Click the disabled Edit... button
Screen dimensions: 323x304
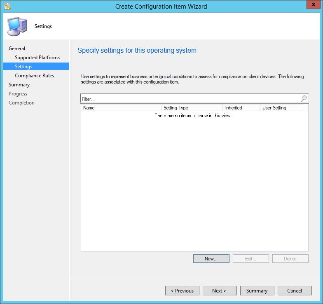point(250,258)
